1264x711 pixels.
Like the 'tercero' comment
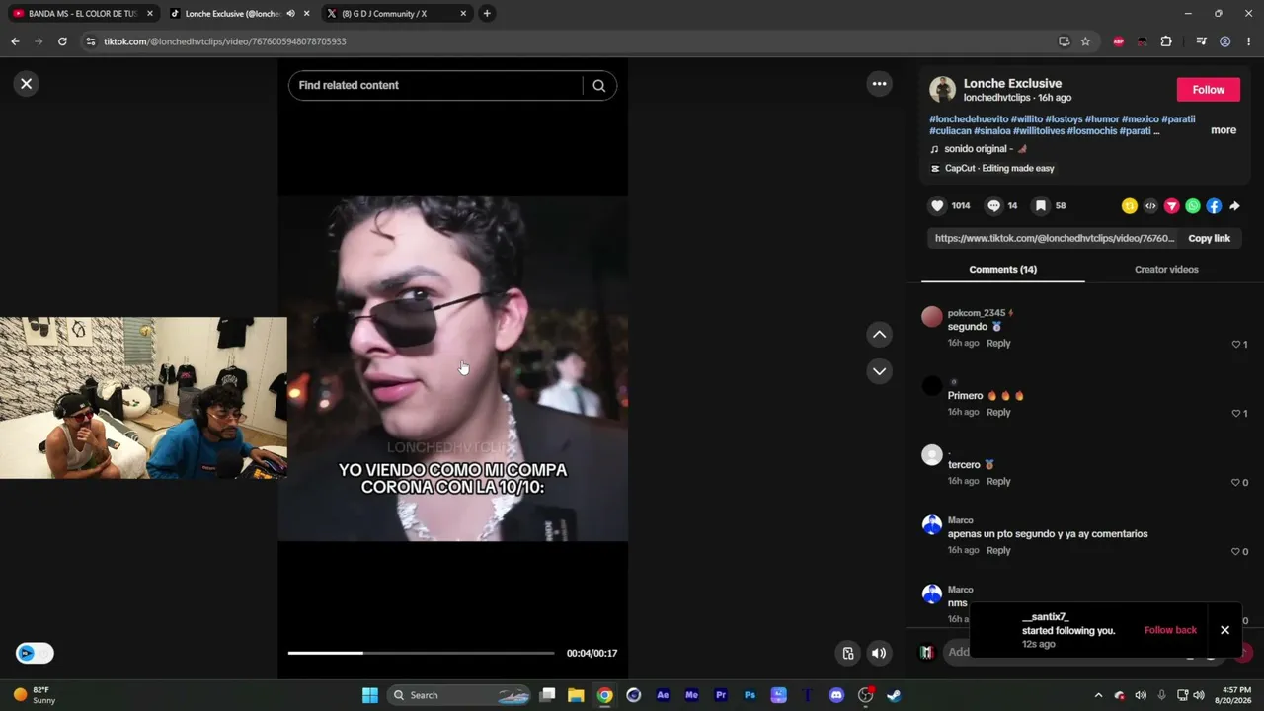(x=1235, y=483)
